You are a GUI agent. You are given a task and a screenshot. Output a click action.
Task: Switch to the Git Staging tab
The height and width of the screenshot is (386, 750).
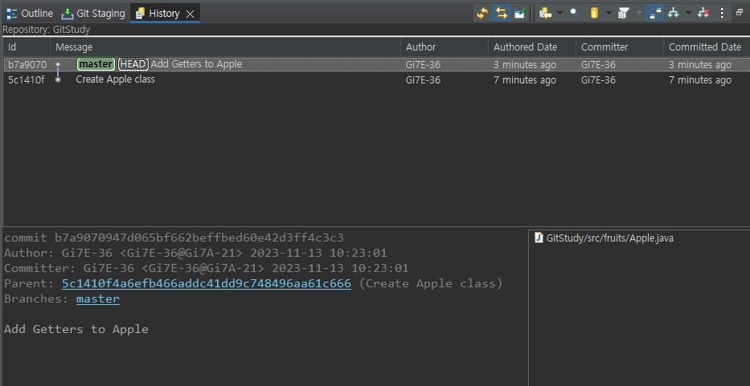tap(93, 14)
